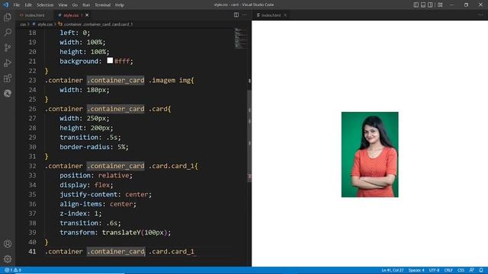Click the woman photo in preview
Screen dimensions: 488x274
370,155
